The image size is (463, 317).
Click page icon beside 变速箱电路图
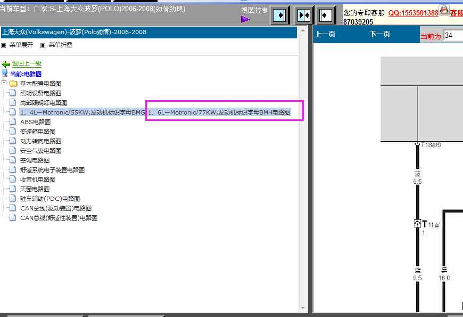point(12,131)
